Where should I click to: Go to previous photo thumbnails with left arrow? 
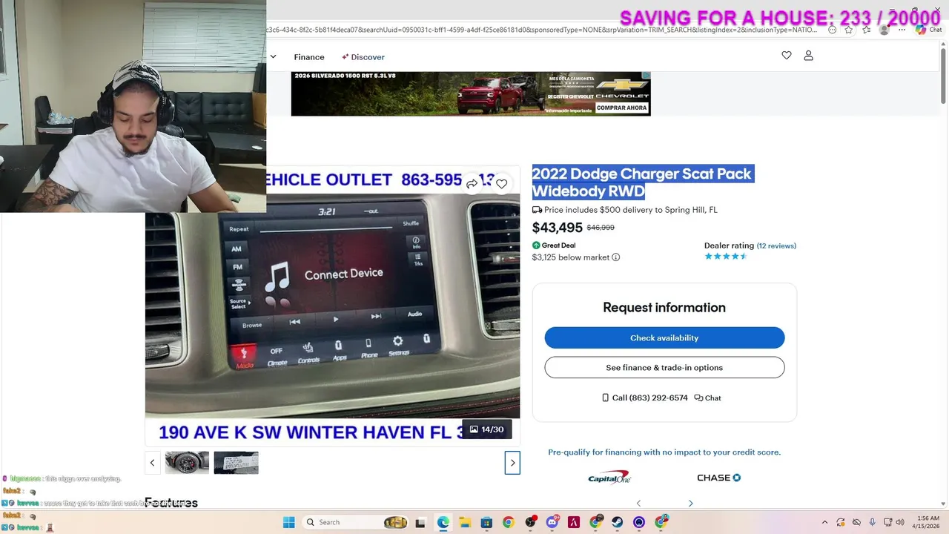pyautogui.click(x=152, y=463)
